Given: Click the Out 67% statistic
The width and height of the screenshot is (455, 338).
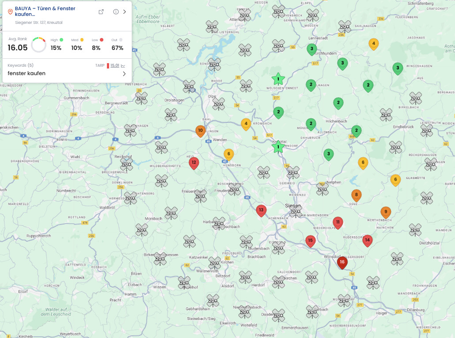Looking at the screenshot, I should tap(118, 44).
